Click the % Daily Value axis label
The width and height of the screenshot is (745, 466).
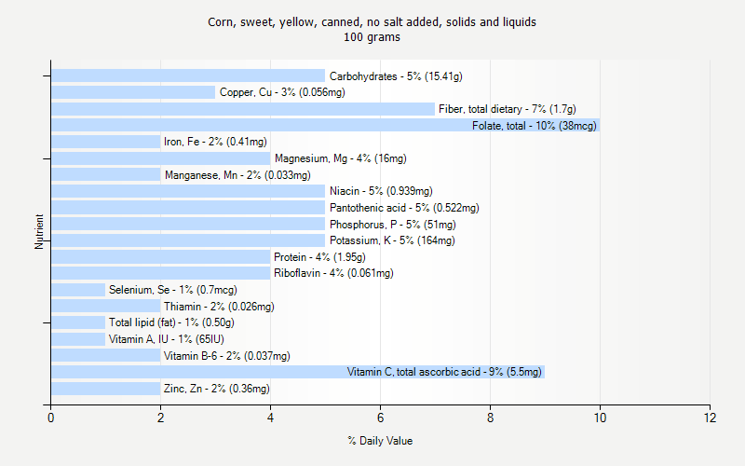(380, 441)
